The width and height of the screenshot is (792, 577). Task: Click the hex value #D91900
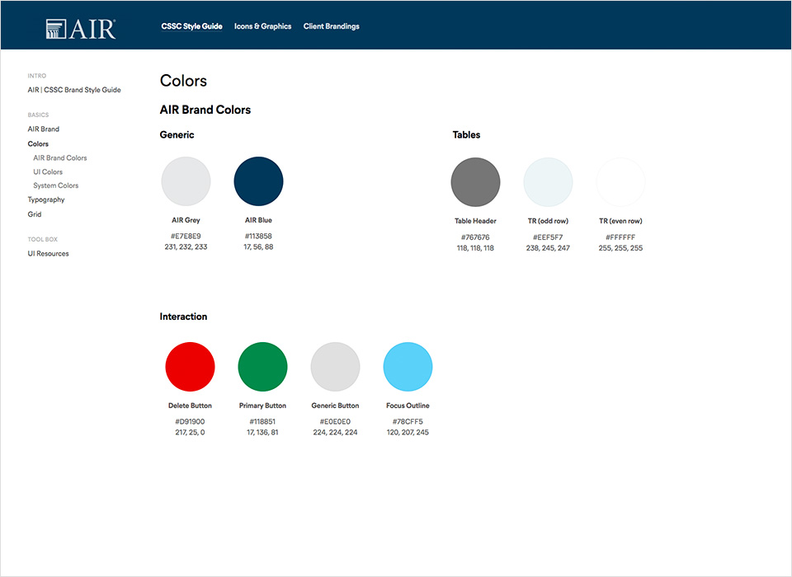pos(190,421)
